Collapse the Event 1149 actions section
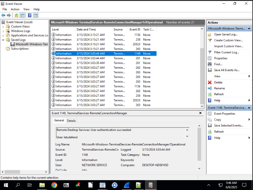 point(249,108)
